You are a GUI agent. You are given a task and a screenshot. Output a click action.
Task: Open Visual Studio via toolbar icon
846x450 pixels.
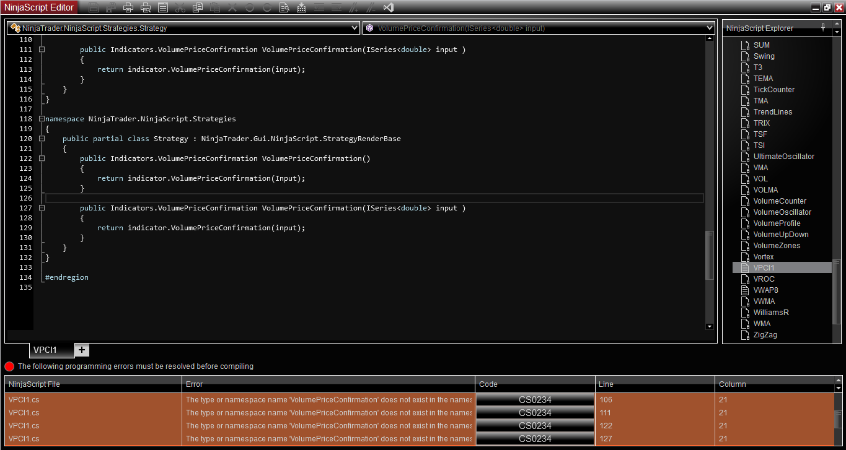(389, 8)
